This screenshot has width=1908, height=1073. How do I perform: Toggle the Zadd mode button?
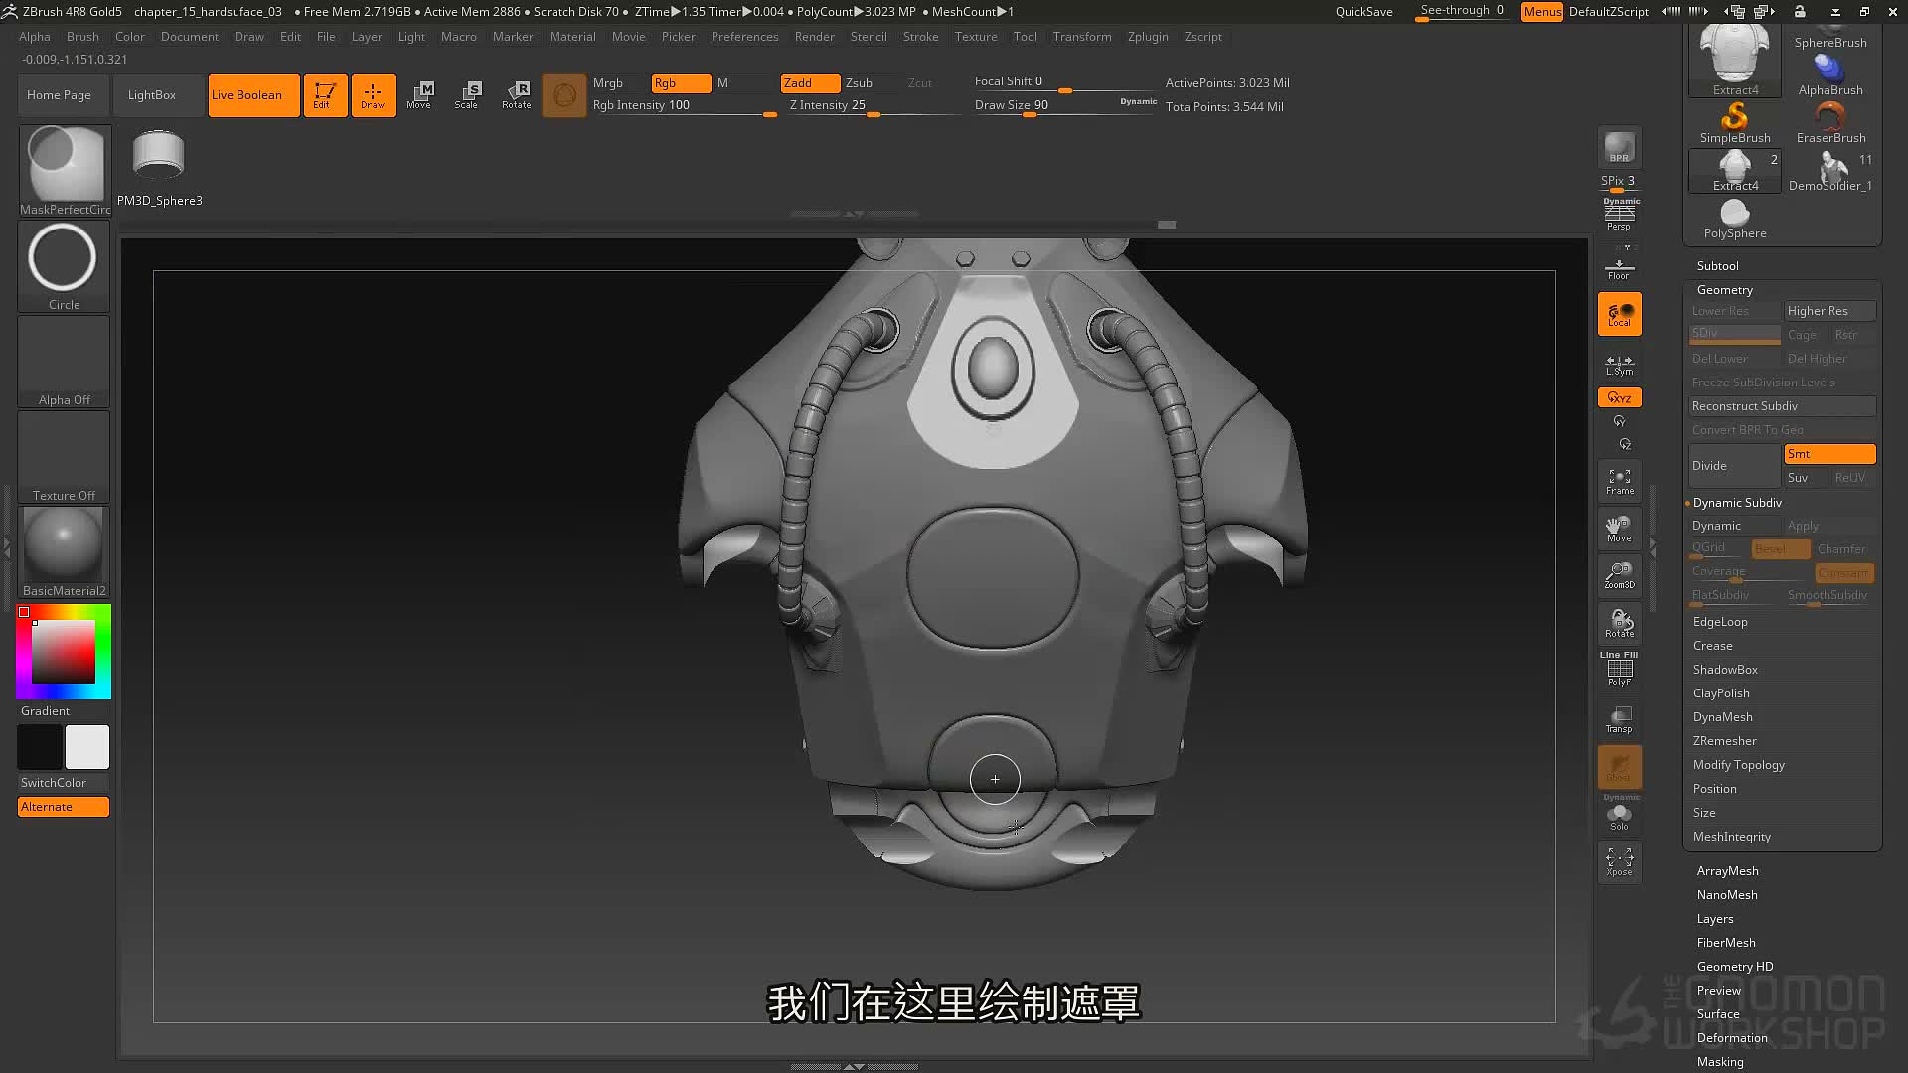[810, 83]
